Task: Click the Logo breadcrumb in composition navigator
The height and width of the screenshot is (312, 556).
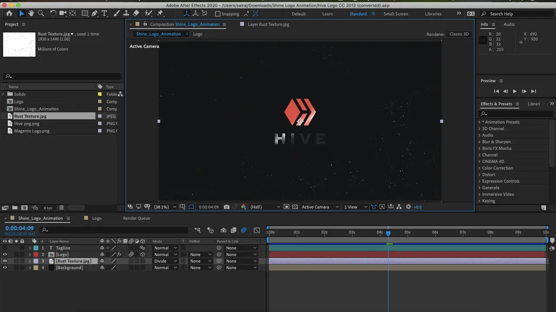Action: 198,34
